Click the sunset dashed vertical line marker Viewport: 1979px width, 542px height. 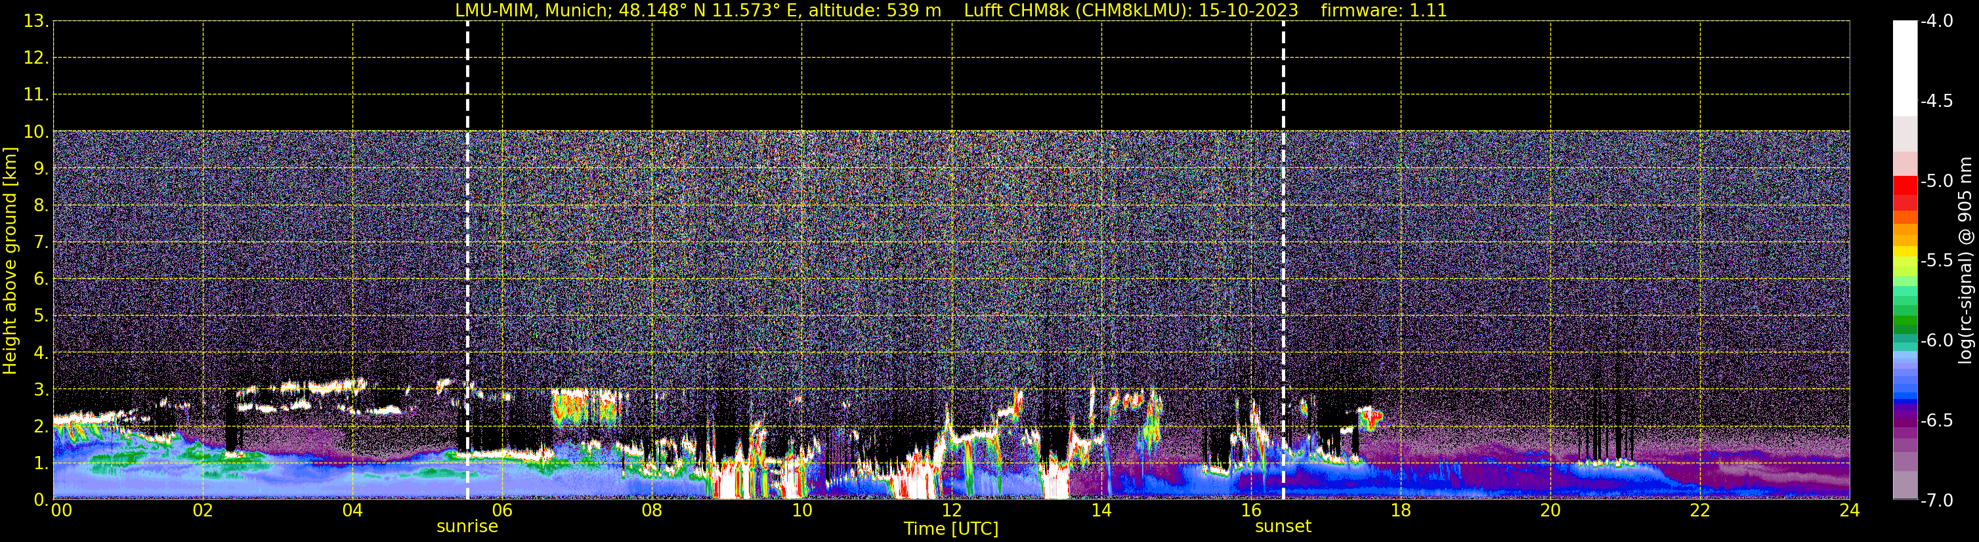pos(1283,261)
